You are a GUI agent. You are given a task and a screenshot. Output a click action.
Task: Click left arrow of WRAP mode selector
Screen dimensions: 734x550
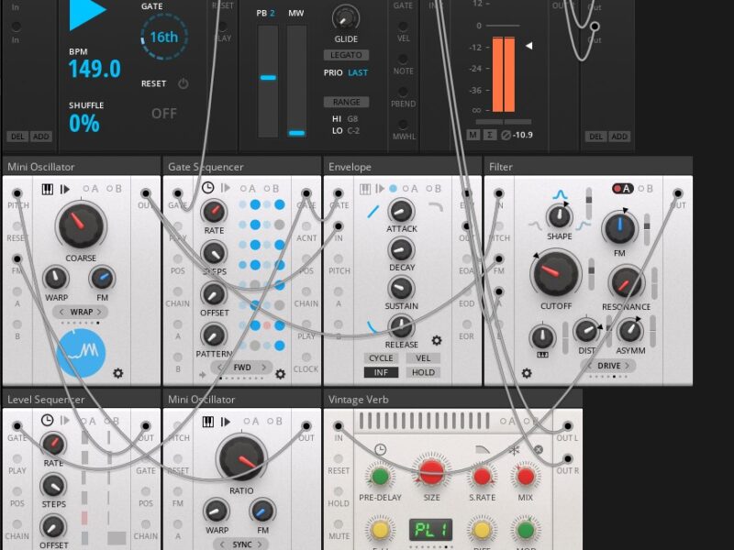tap(61, 312)
